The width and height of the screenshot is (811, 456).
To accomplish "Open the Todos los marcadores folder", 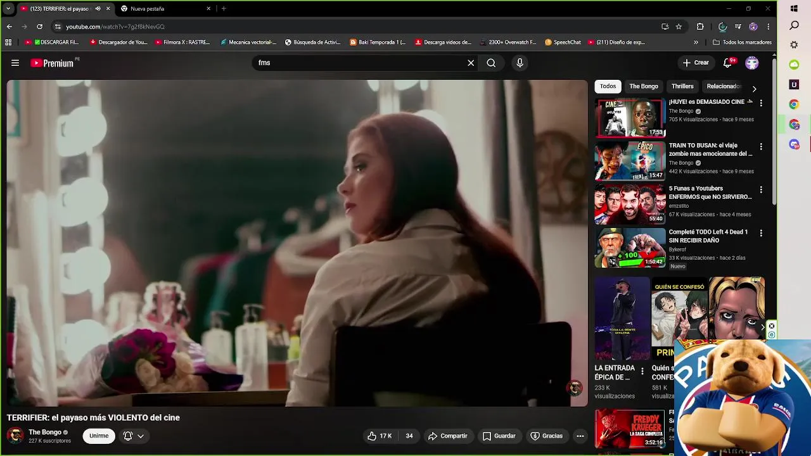I will (x=742, y=42).
